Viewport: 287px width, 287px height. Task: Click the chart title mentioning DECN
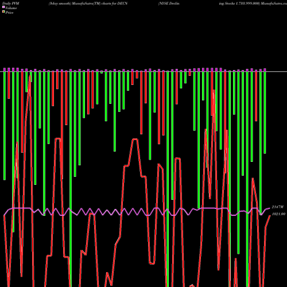(88, 3)
